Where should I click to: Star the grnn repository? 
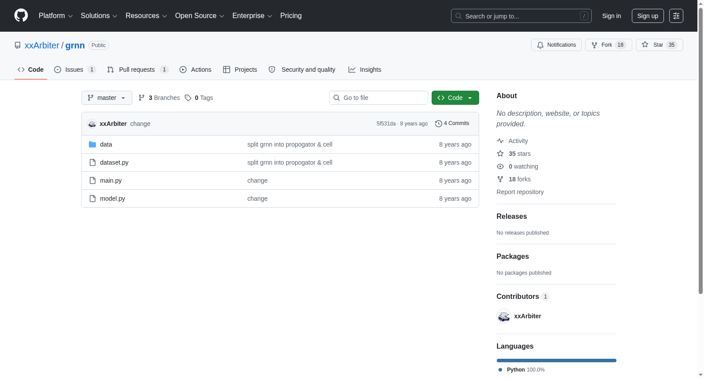tap(659, 45)
